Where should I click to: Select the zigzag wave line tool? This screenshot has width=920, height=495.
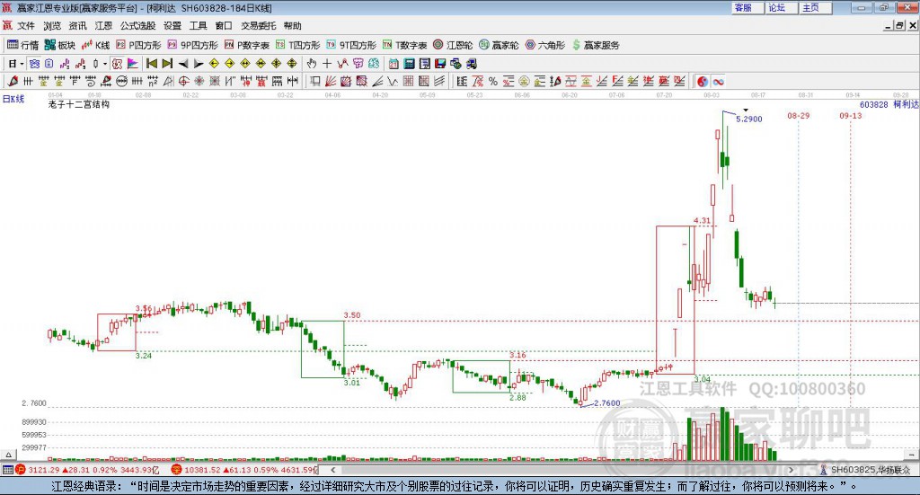pyautogui.click(x=392, y=82)
